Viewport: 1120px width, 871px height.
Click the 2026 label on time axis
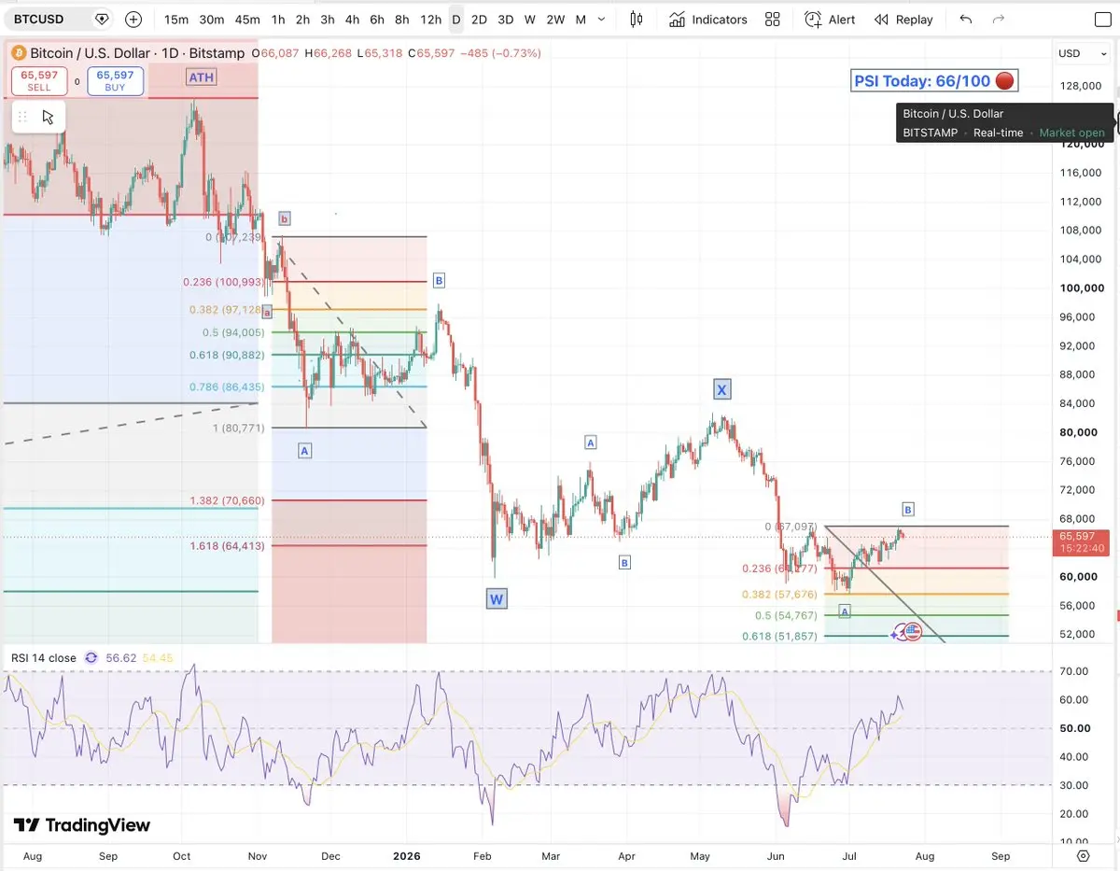click(x=407, y=856)
